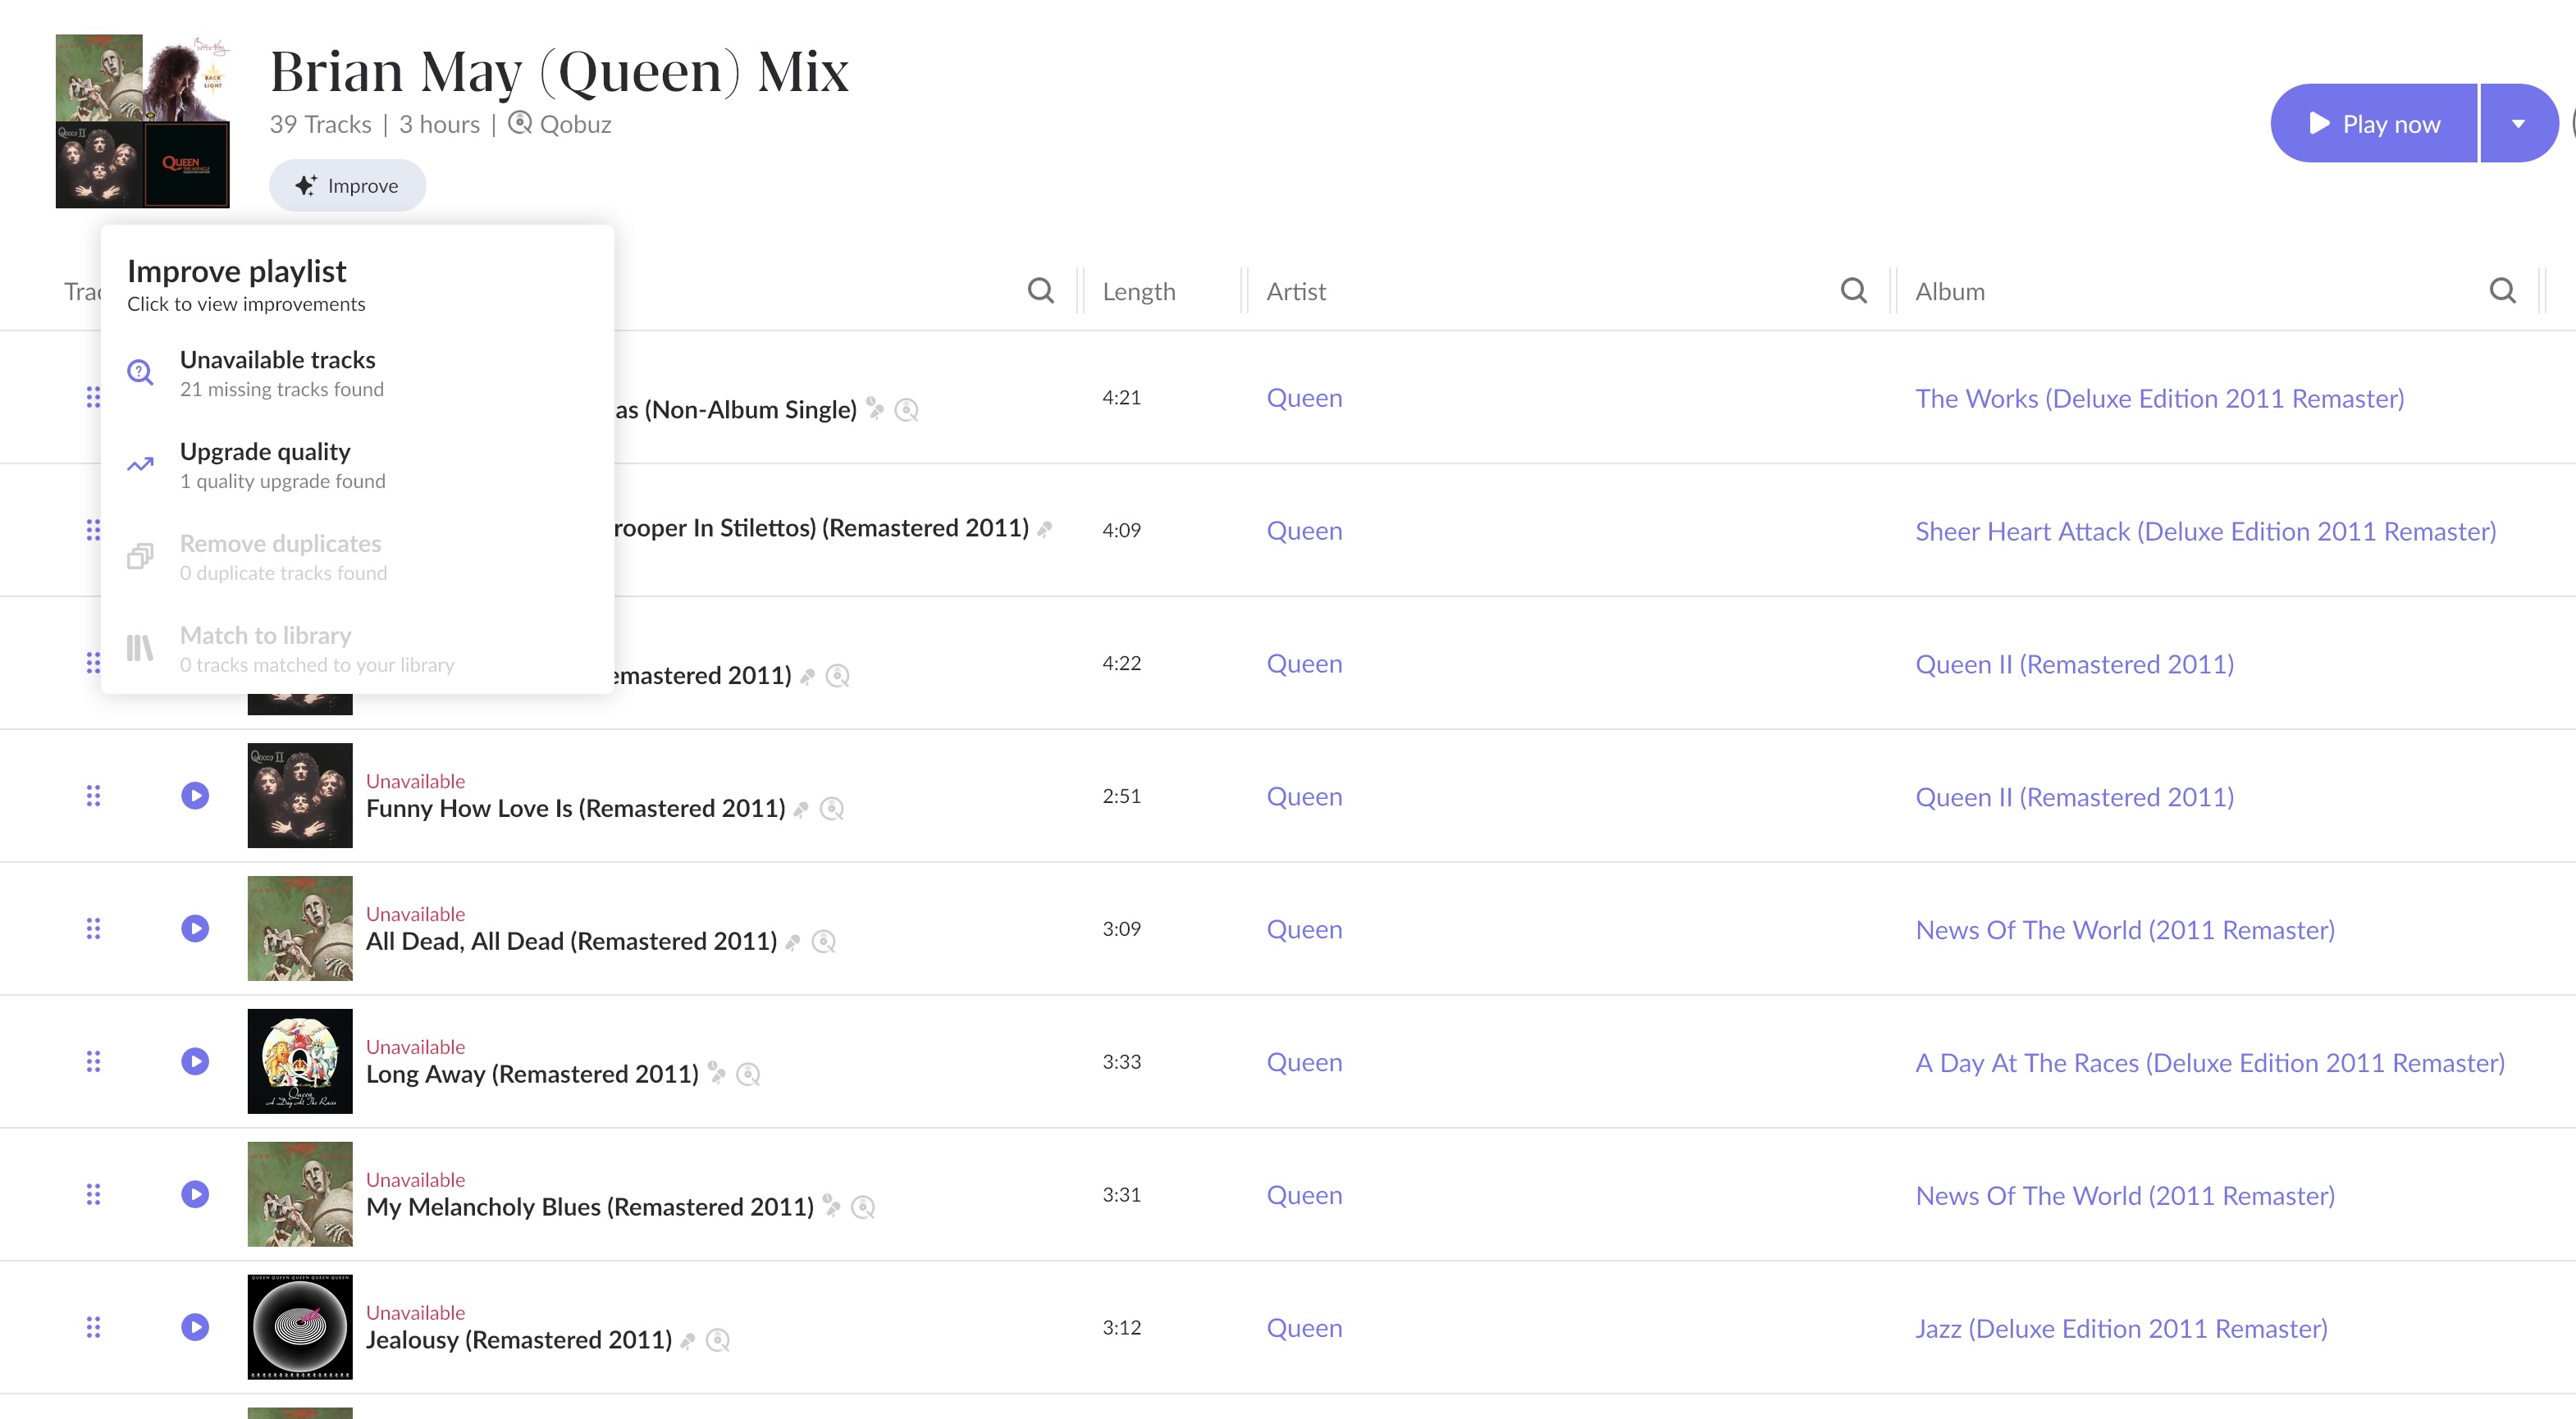Play Long Away track
The image size is (2576, 1419).
click(x=195, y=1062)
